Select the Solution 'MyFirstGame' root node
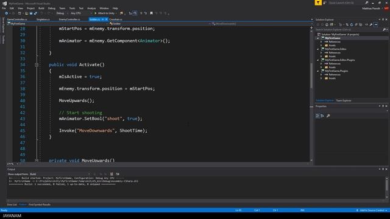 pos(340,34)
